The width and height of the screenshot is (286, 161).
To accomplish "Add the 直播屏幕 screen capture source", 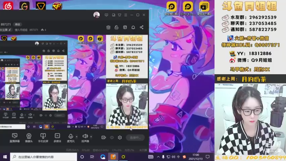I will point(15,138).
